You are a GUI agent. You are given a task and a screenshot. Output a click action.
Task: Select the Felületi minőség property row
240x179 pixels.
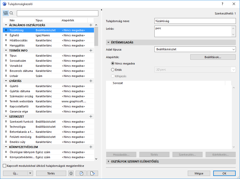(x=48, y=137)
